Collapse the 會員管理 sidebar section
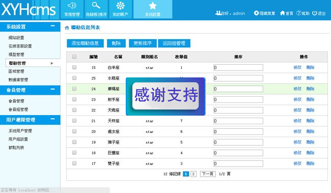Image resolution: width=331 pixels, height=193 pixels. [52, 89]
